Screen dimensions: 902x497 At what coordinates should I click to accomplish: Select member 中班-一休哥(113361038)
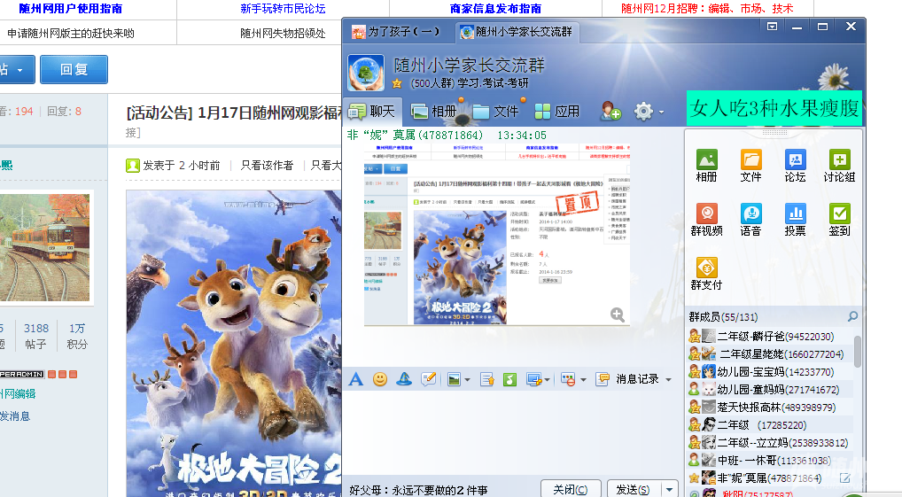click(770, 460)
